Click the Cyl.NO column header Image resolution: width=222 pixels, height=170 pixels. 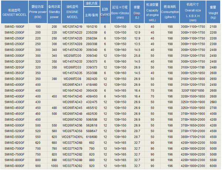point(105,12)
